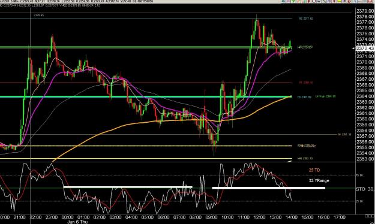Click the STO 30 indicator label
Image resolution: width=375 pixels, height=224 pixels.
click(x=364, y=189)
